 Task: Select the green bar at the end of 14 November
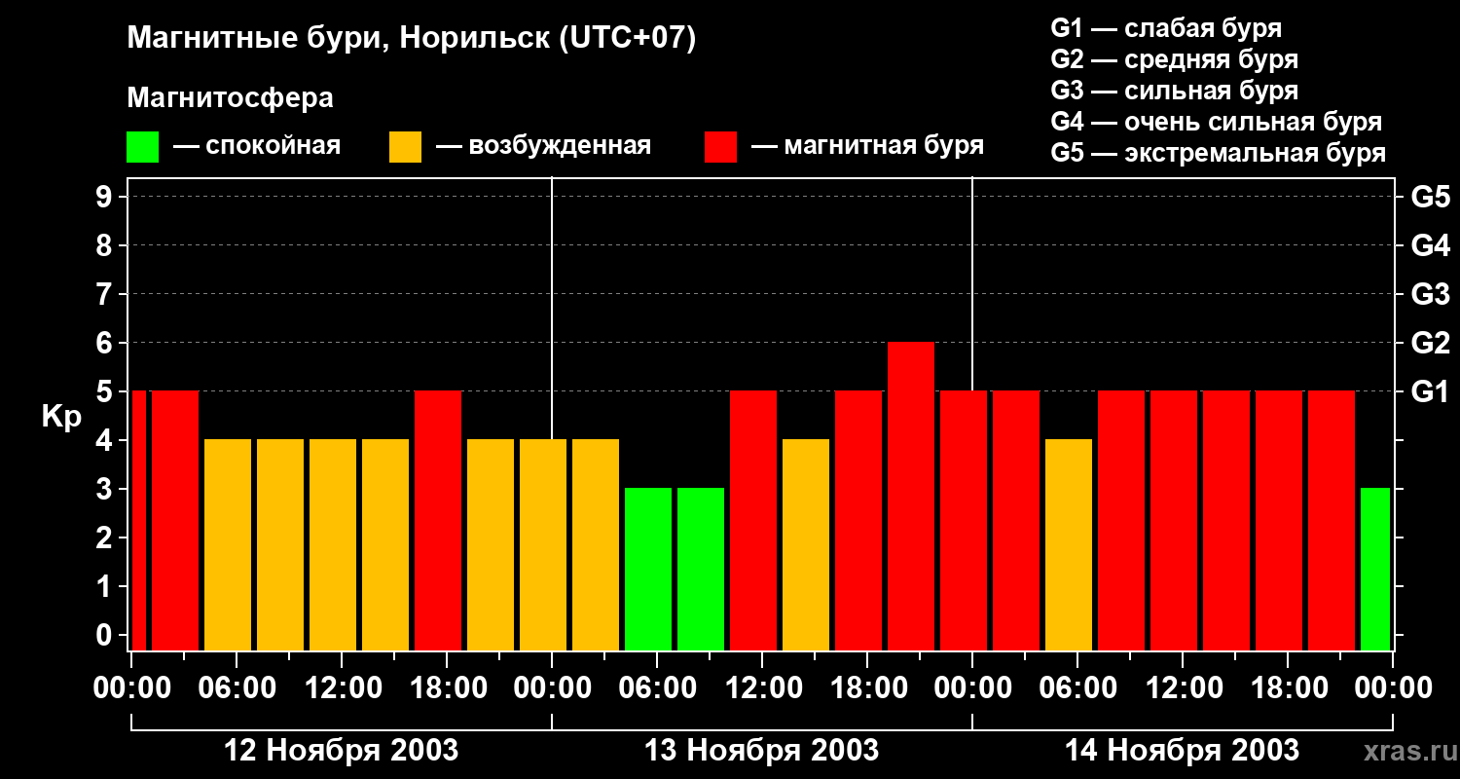pyautogui.click(x=1375, y=569)
